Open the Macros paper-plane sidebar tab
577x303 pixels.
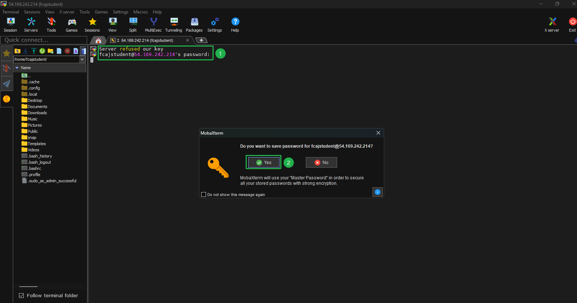tap(7, 84)
